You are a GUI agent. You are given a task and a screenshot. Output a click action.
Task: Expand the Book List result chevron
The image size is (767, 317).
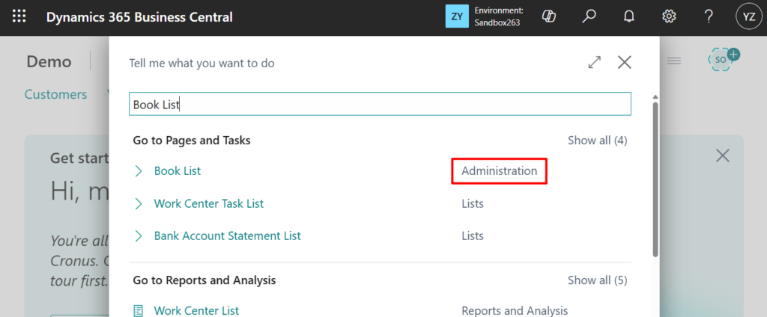click(x=138, y=171)
